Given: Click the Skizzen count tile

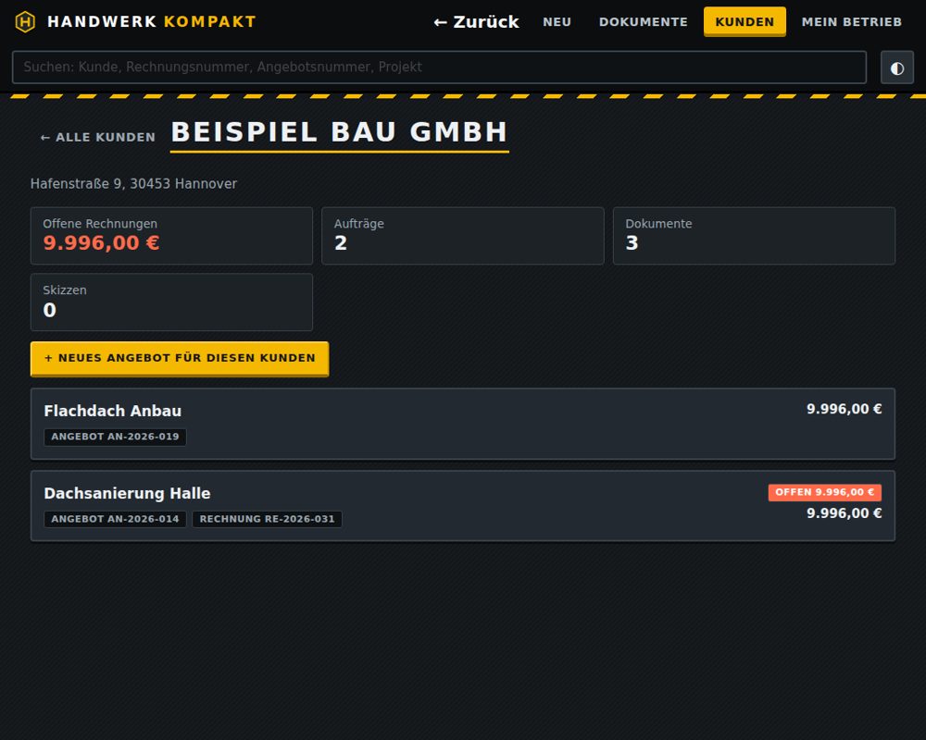Looking at the screenshot, I should (x=172, y=302).
